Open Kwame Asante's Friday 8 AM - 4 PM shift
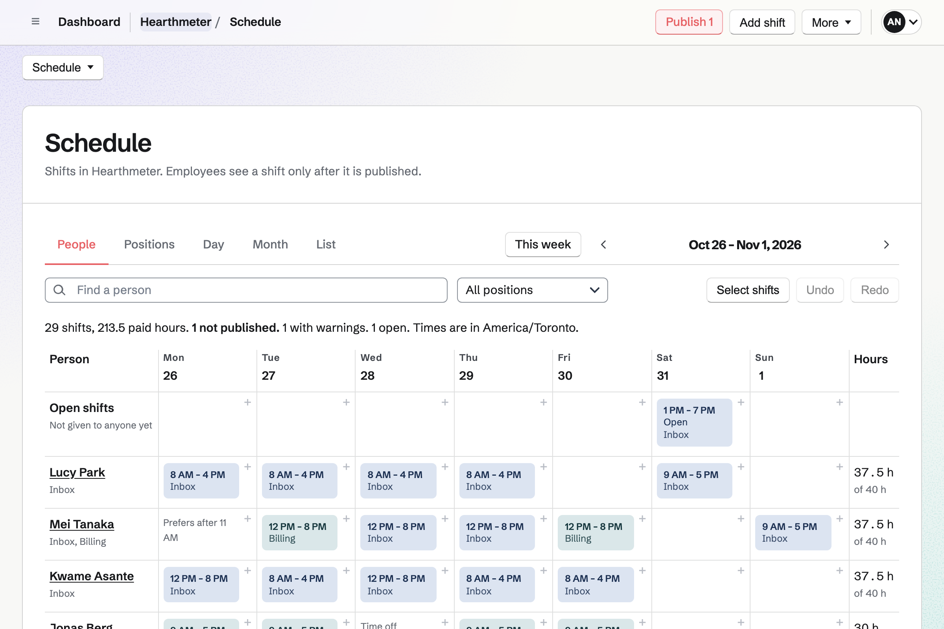Viewport: 944px width, 629px height. tap(596, 585)
